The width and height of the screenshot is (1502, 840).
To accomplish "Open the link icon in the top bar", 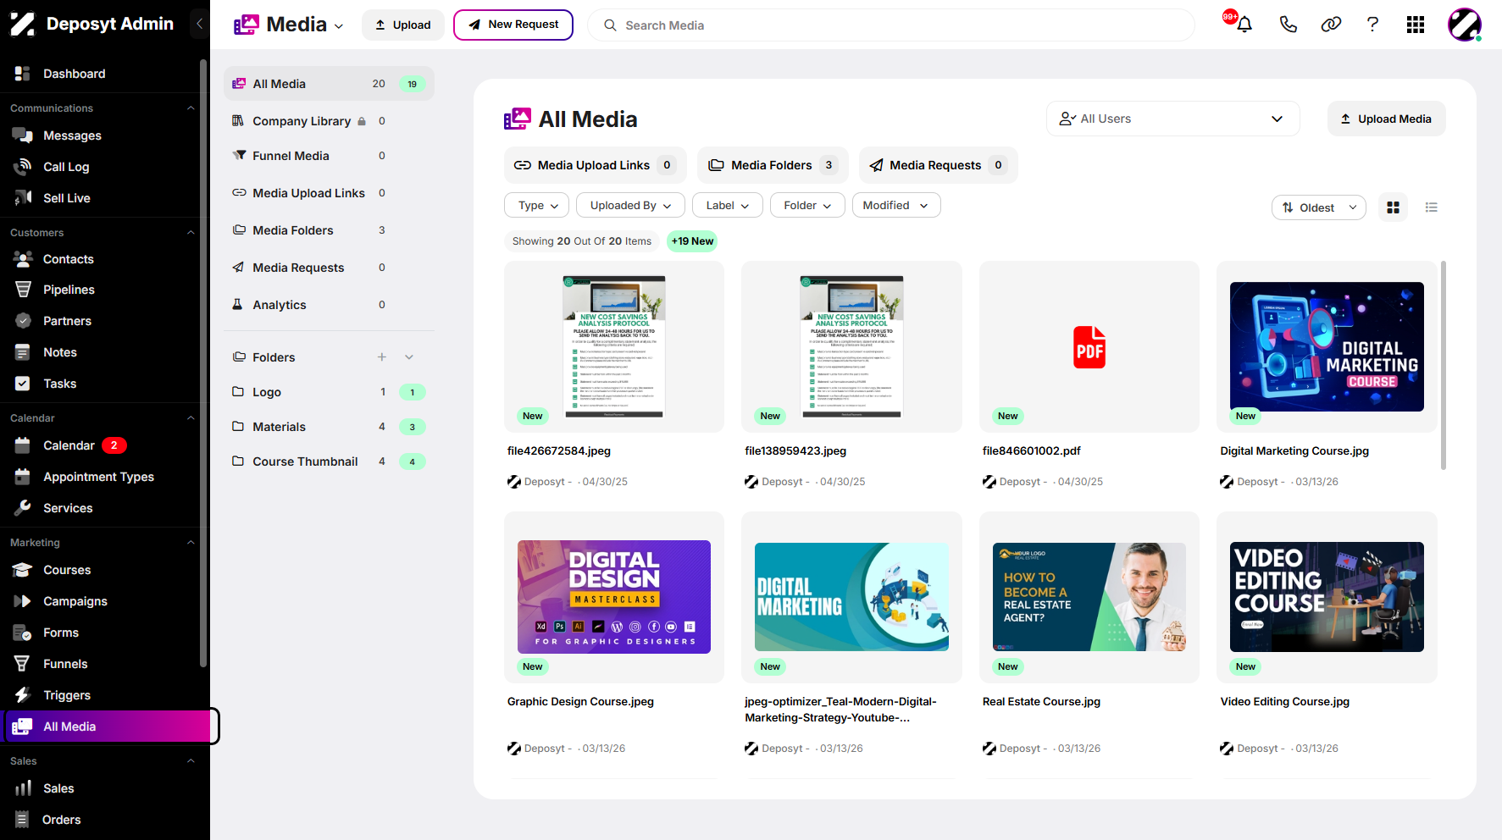I will [x=1331, y=25].
